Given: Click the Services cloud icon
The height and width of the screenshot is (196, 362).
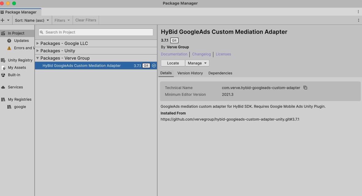Looking at the screenshot, I should 3,87.
